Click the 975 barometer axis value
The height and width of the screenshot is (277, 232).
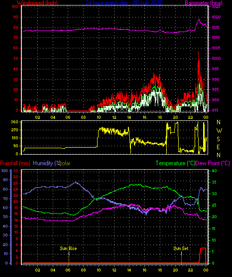point(216,110)
